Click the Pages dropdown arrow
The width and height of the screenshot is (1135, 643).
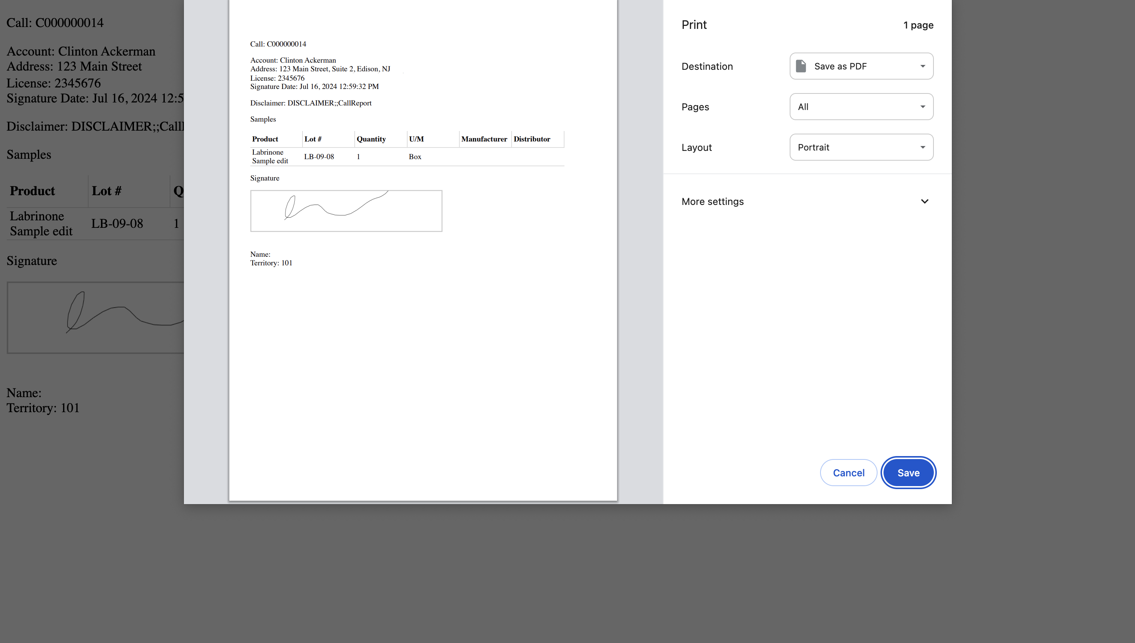tap(922, 107)
